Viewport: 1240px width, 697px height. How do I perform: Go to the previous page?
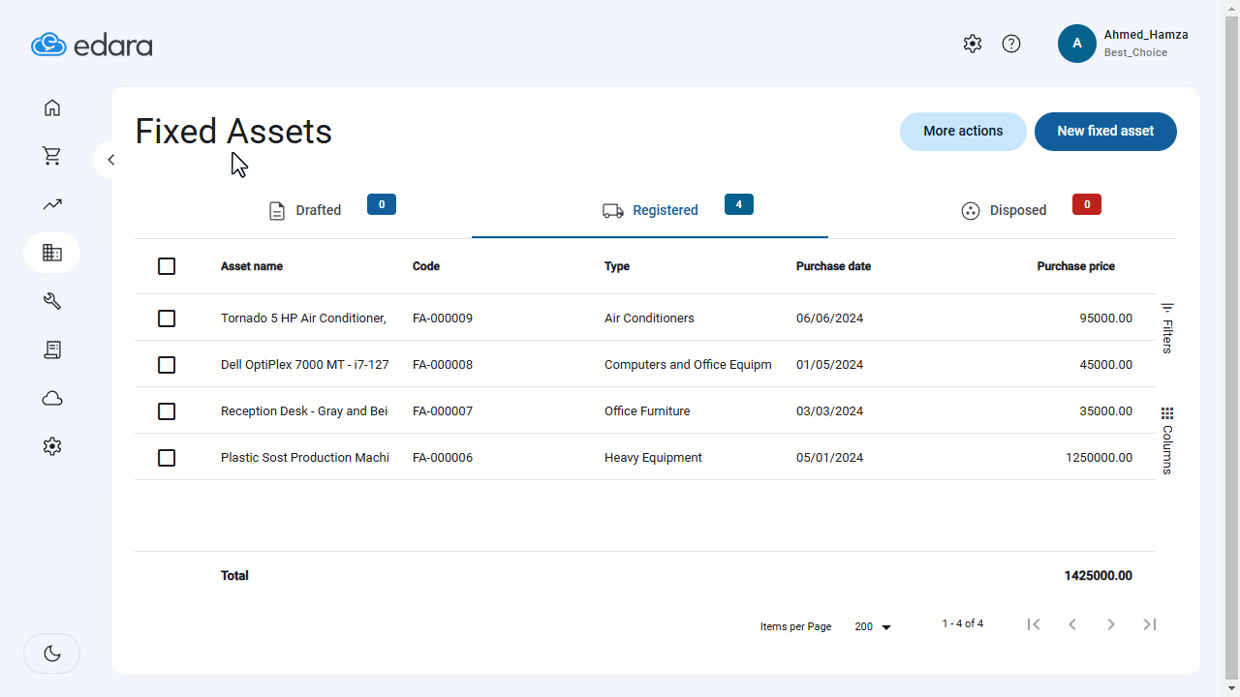point(1072,624)
